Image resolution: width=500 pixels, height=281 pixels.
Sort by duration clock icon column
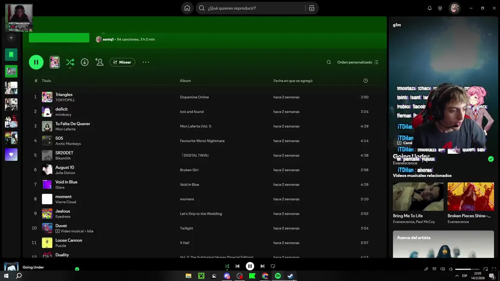point(365,81)
